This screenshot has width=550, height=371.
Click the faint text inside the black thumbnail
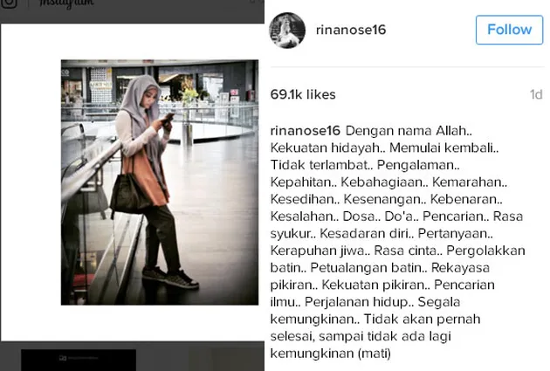pos(82,358)
